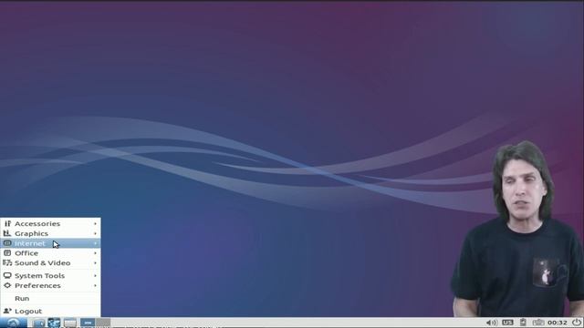Image resolution: width=584 pixels, height=328 pixels.
Task: Expand the arrow next to Sound & Video
Action: click(95, 263)
